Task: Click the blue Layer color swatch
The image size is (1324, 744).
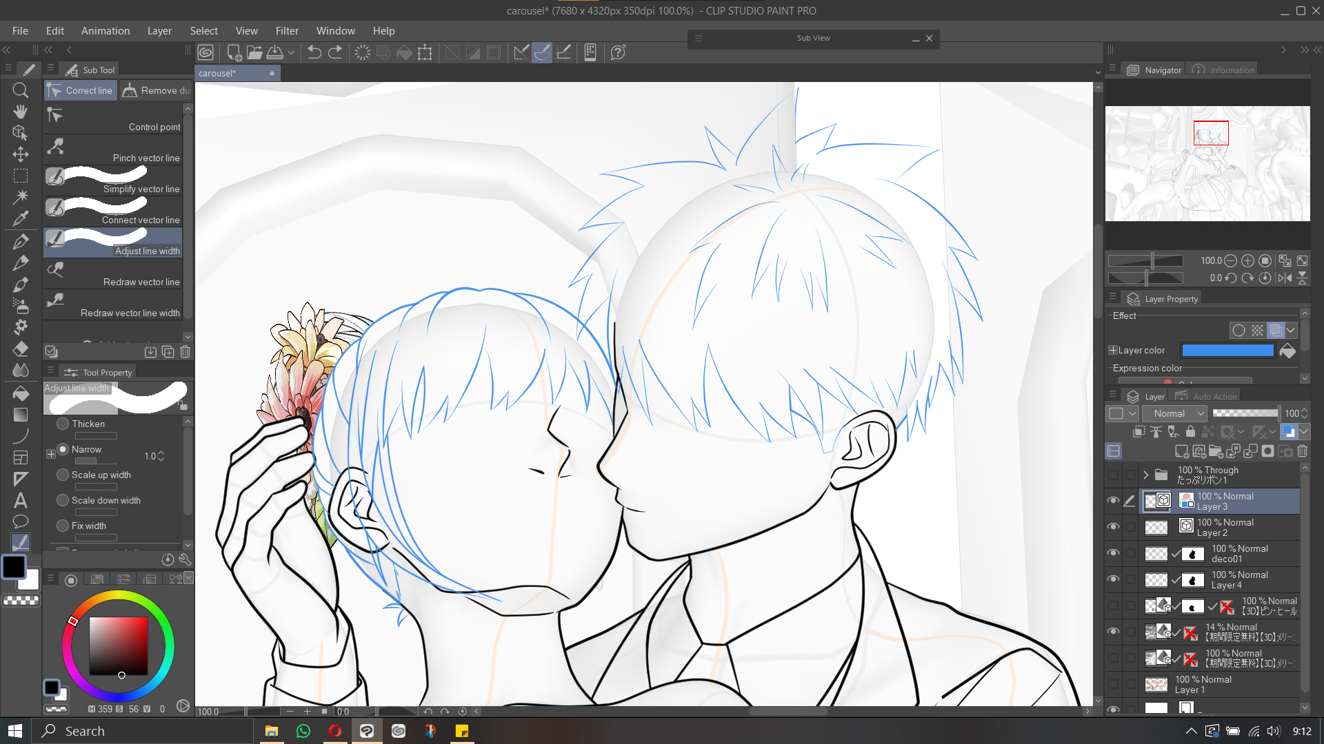Action: (1227, 351)
